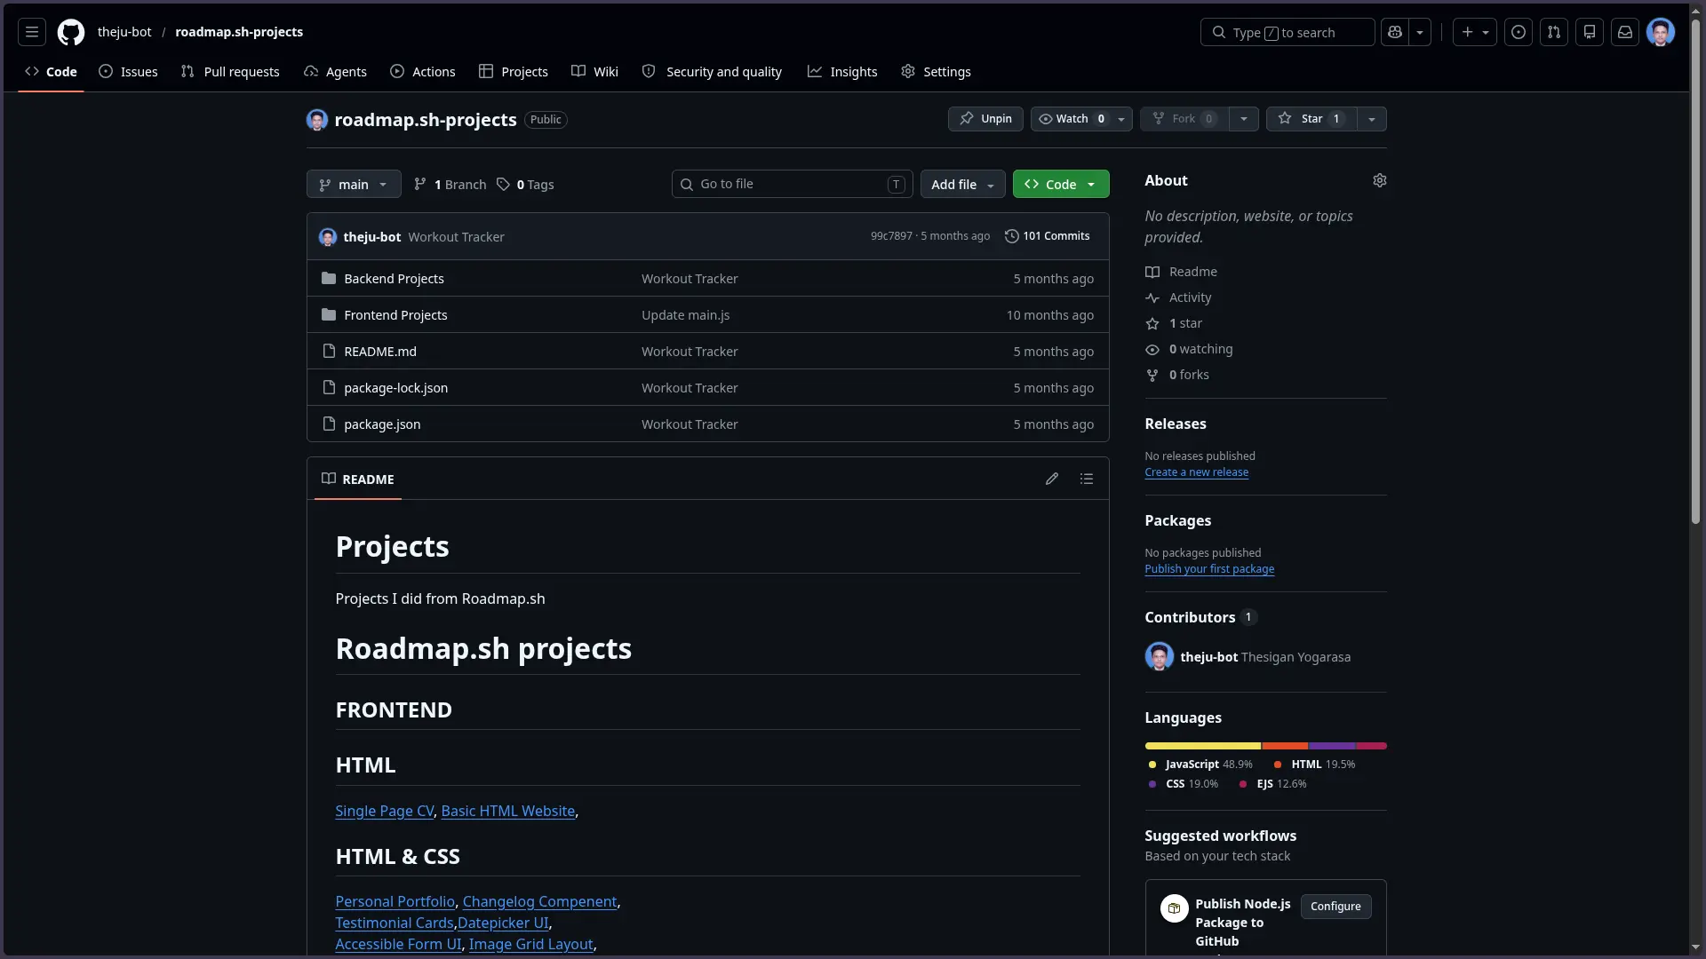Expand the Fork options dropdown arrow
The width and height of the screenshot is (1706, 959).
click(1244, 119)
